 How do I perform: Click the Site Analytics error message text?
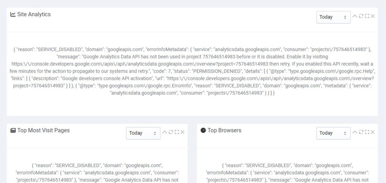(x=192, y=71)
